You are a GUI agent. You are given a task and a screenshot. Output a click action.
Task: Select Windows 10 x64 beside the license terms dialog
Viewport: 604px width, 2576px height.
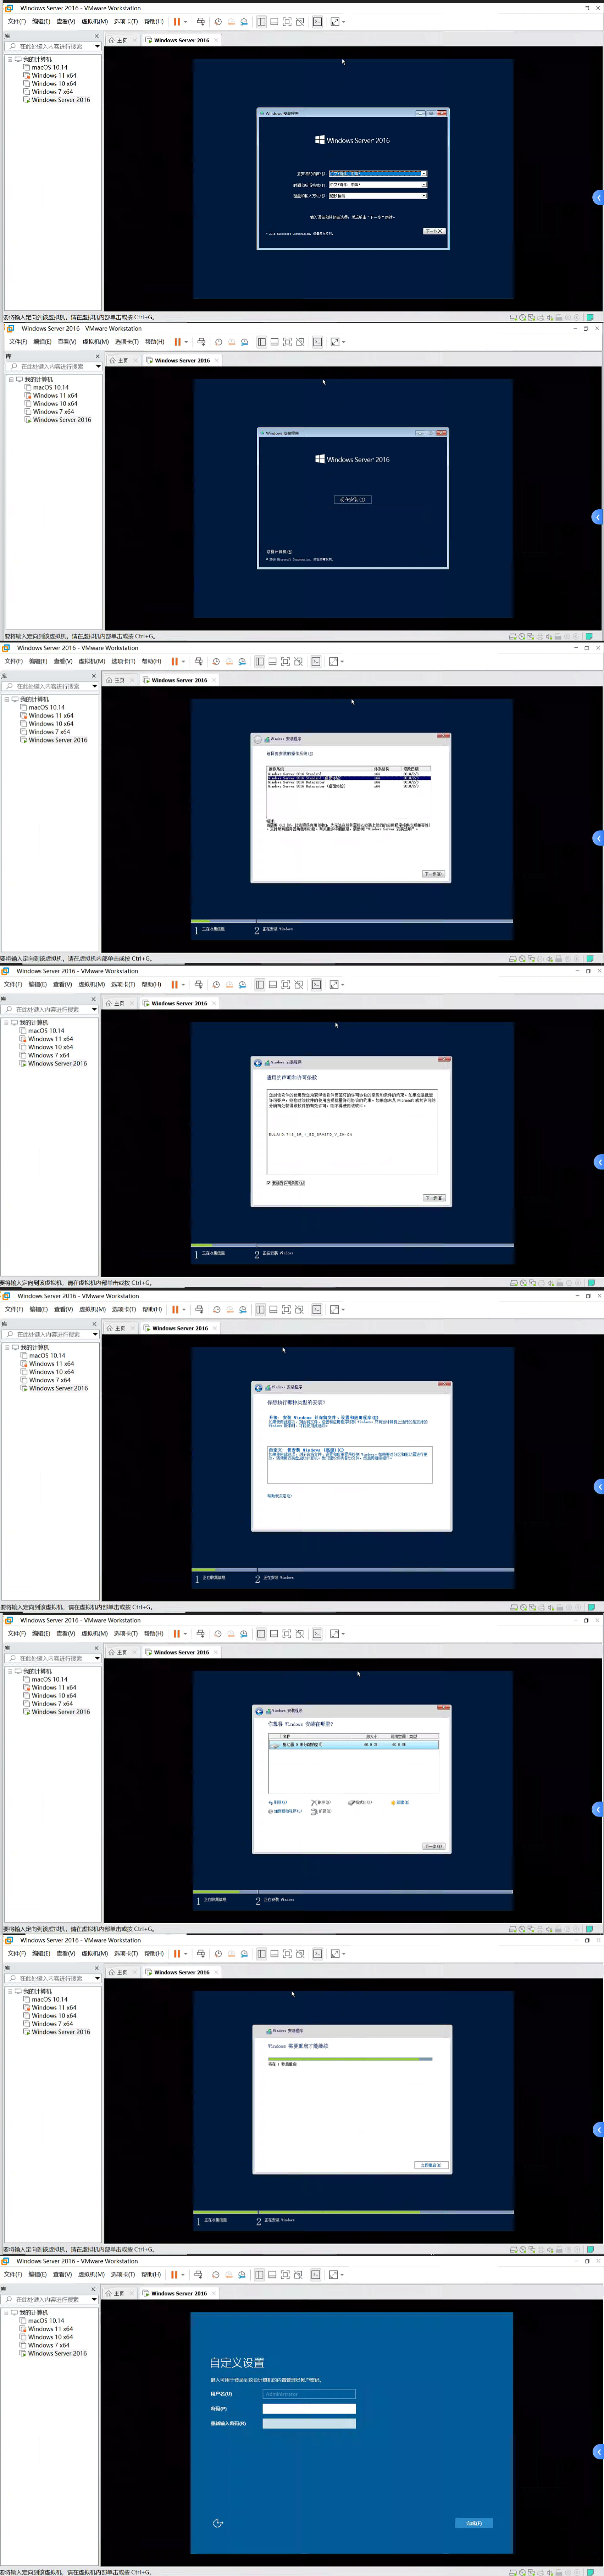(x=50, y=1047)
